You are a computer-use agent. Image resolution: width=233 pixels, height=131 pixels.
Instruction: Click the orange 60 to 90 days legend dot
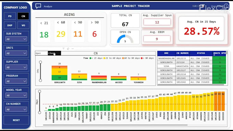(x=123, y=58)
